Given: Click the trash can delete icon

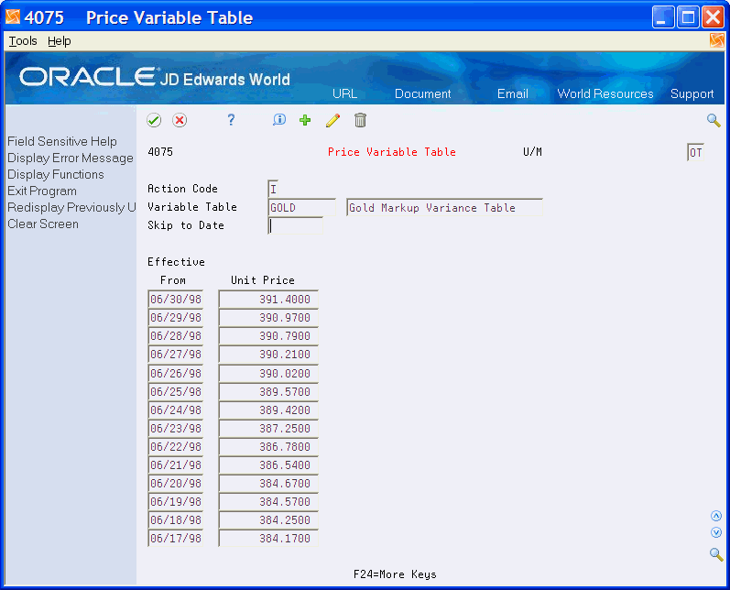Looking at the screenshot, I should (x=360, y=120).
